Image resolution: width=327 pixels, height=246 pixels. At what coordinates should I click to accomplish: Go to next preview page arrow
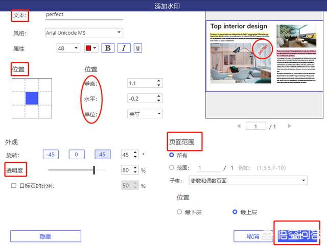289,126
